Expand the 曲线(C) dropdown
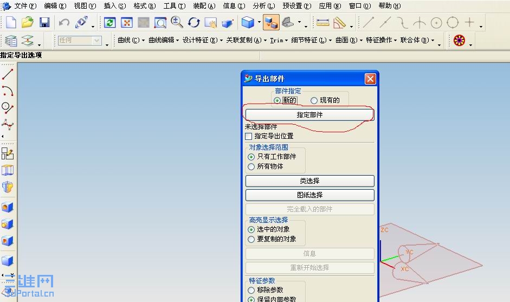This screenshot has width=510, height=302. pos(131,40)
